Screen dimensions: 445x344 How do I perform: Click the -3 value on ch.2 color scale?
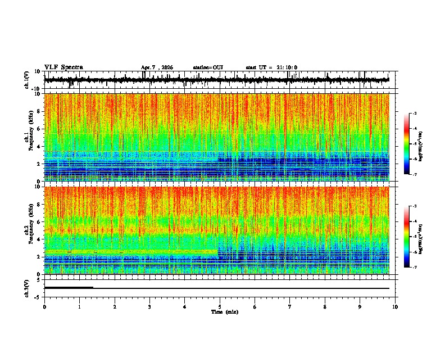pos(415,206)
